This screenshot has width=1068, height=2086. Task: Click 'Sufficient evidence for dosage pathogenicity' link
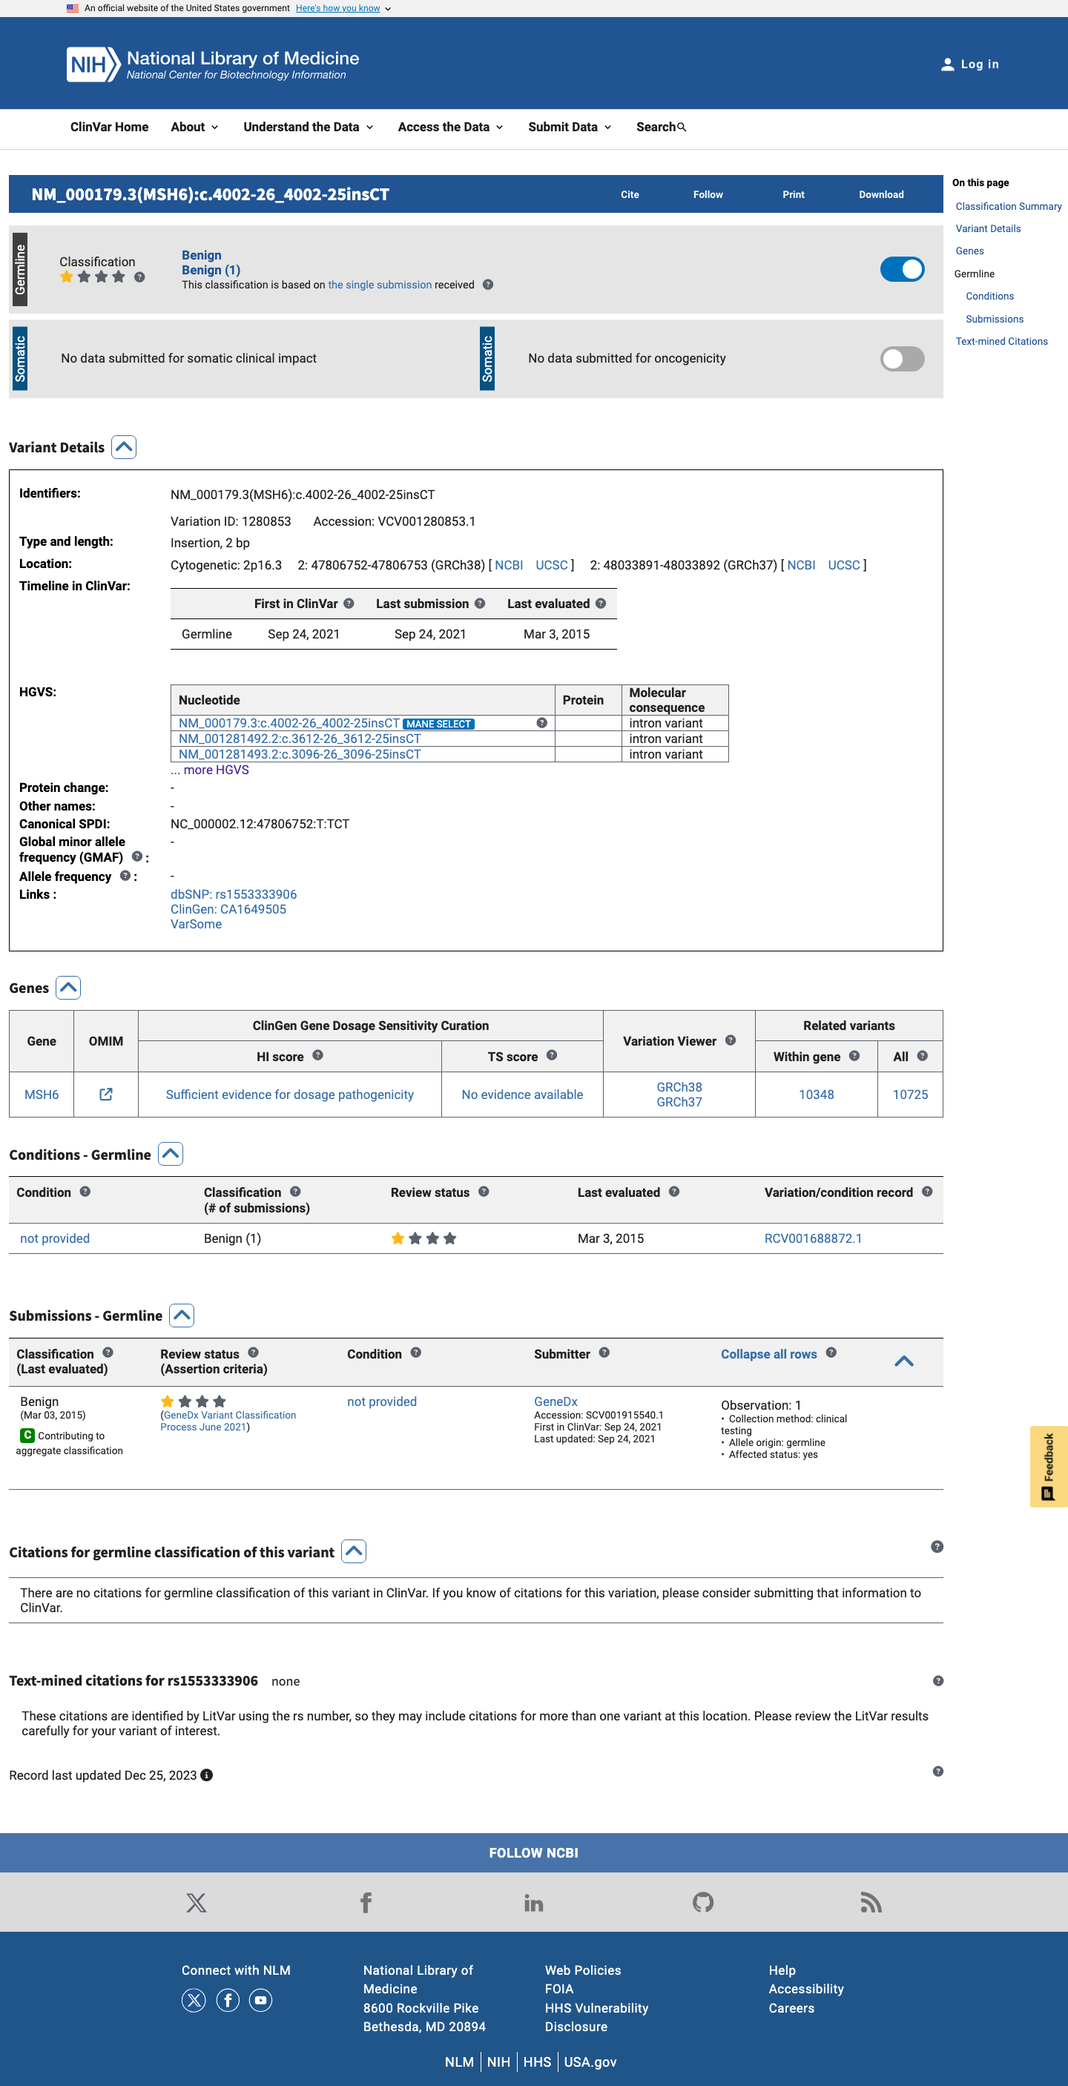click(290, 1095)
